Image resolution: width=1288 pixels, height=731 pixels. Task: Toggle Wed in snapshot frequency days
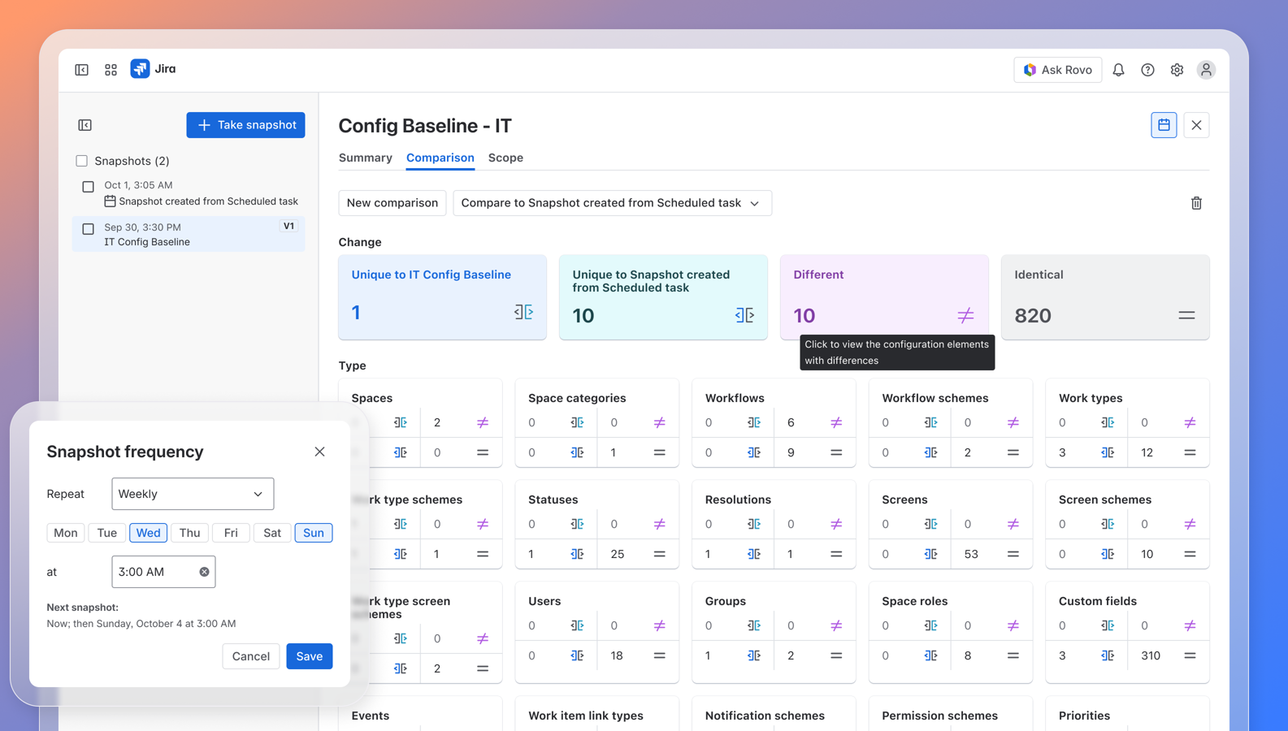coord(148,533)
